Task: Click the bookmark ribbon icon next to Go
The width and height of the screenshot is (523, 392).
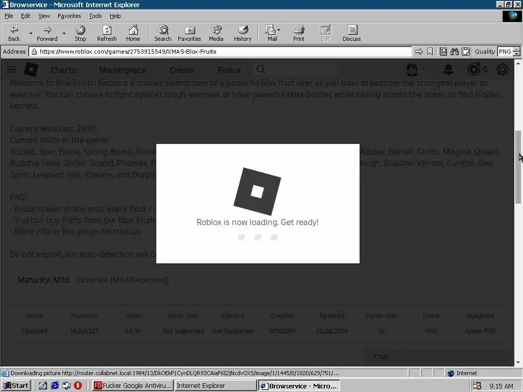Action: point(430,52)
